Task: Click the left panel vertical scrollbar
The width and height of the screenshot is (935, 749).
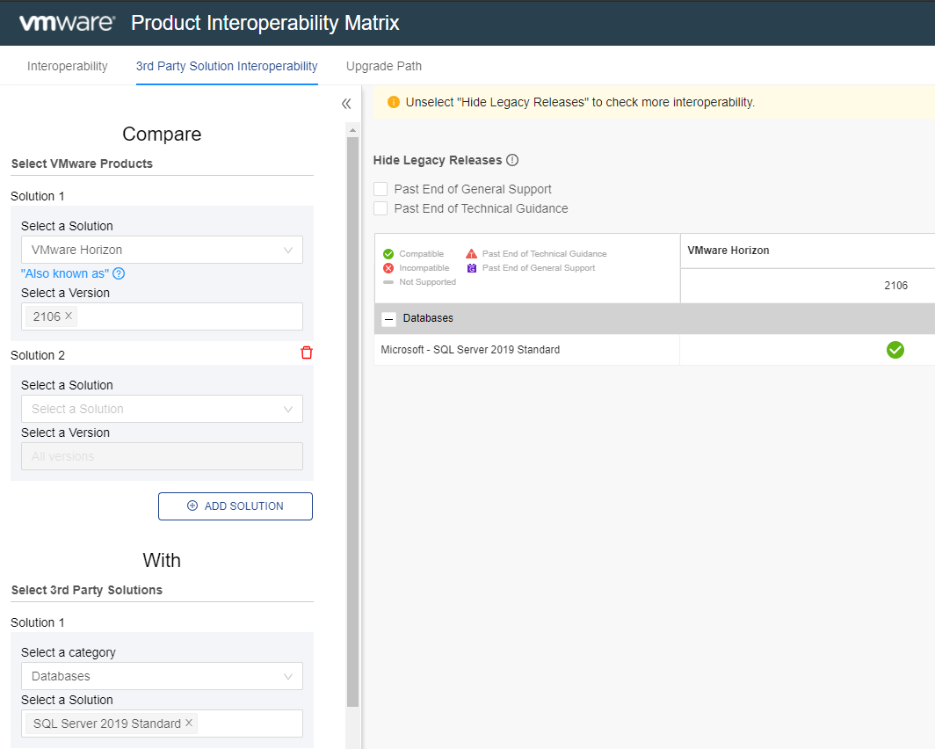Action: pos(352,422)
